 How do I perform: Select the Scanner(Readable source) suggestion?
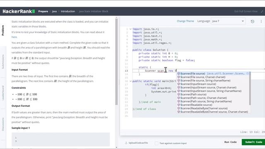[x=213, y=105]
